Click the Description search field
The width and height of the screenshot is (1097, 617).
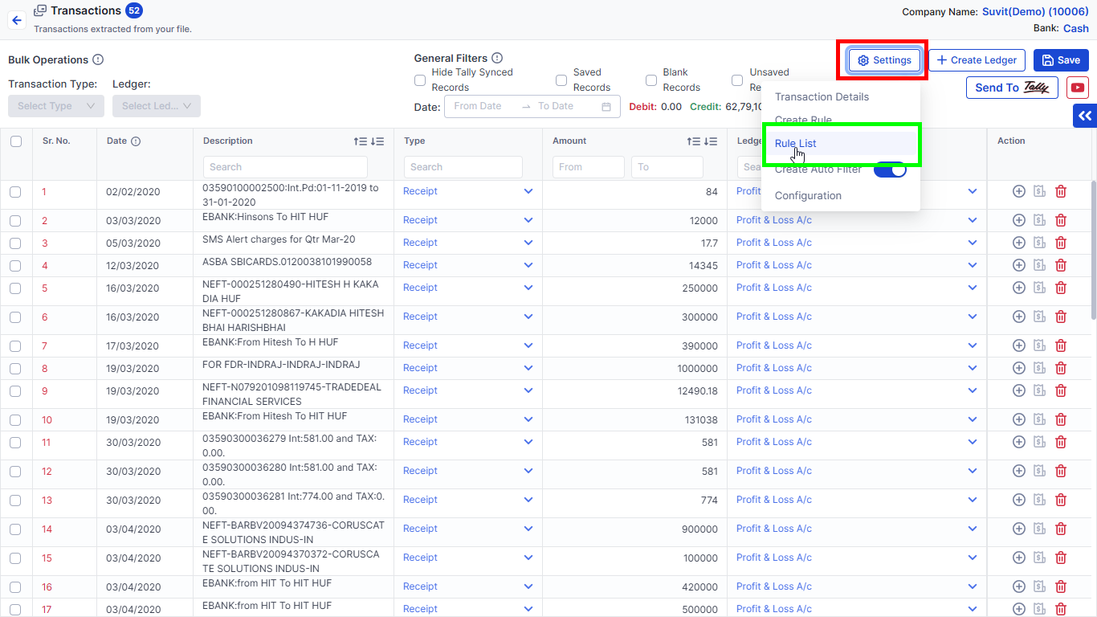point(285,167)
